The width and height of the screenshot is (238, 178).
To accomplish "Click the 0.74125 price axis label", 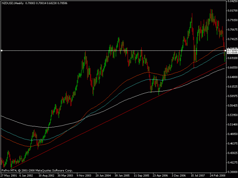I will (x=233, y=39).
